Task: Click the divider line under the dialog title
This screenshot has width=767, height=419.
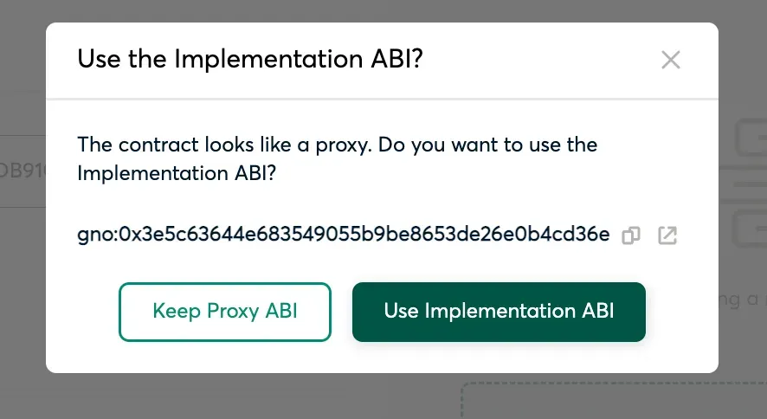Action: point(382,100)
